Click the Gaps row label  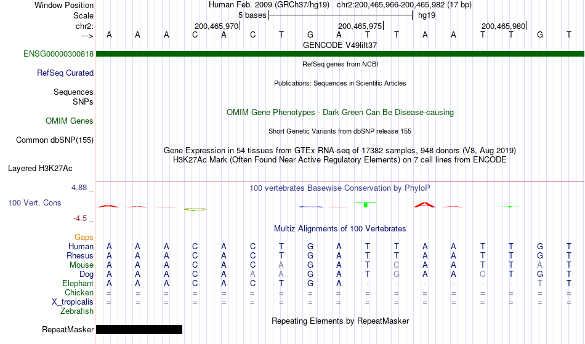84,237
